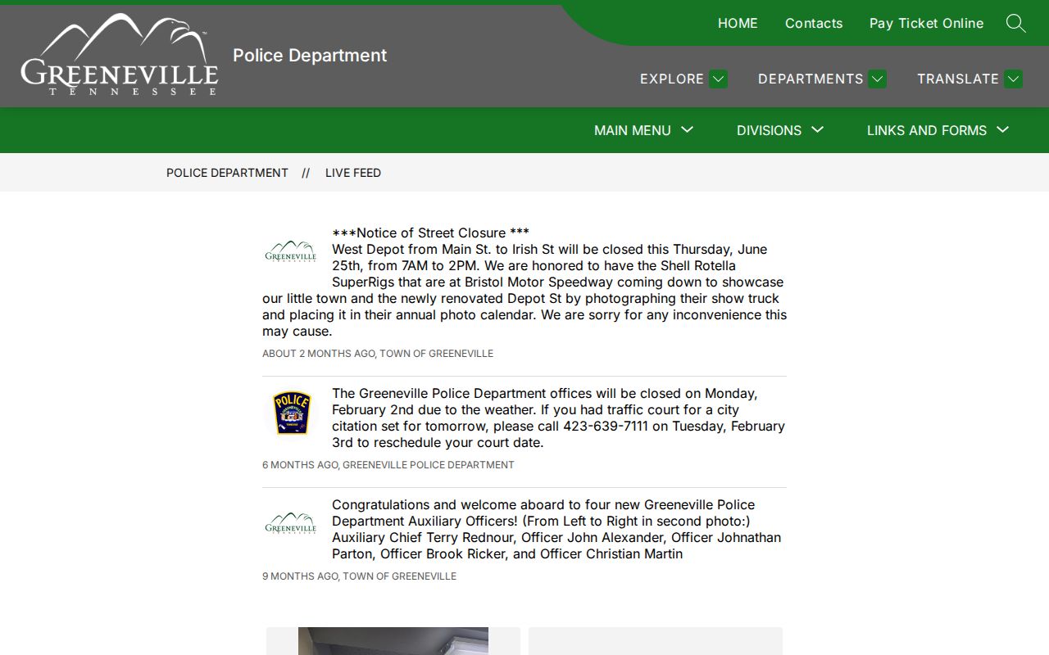Open the photo thumbnail below the feed
Image resolution: width=1049 pixels, height=655 pixels.
point(393,641)
